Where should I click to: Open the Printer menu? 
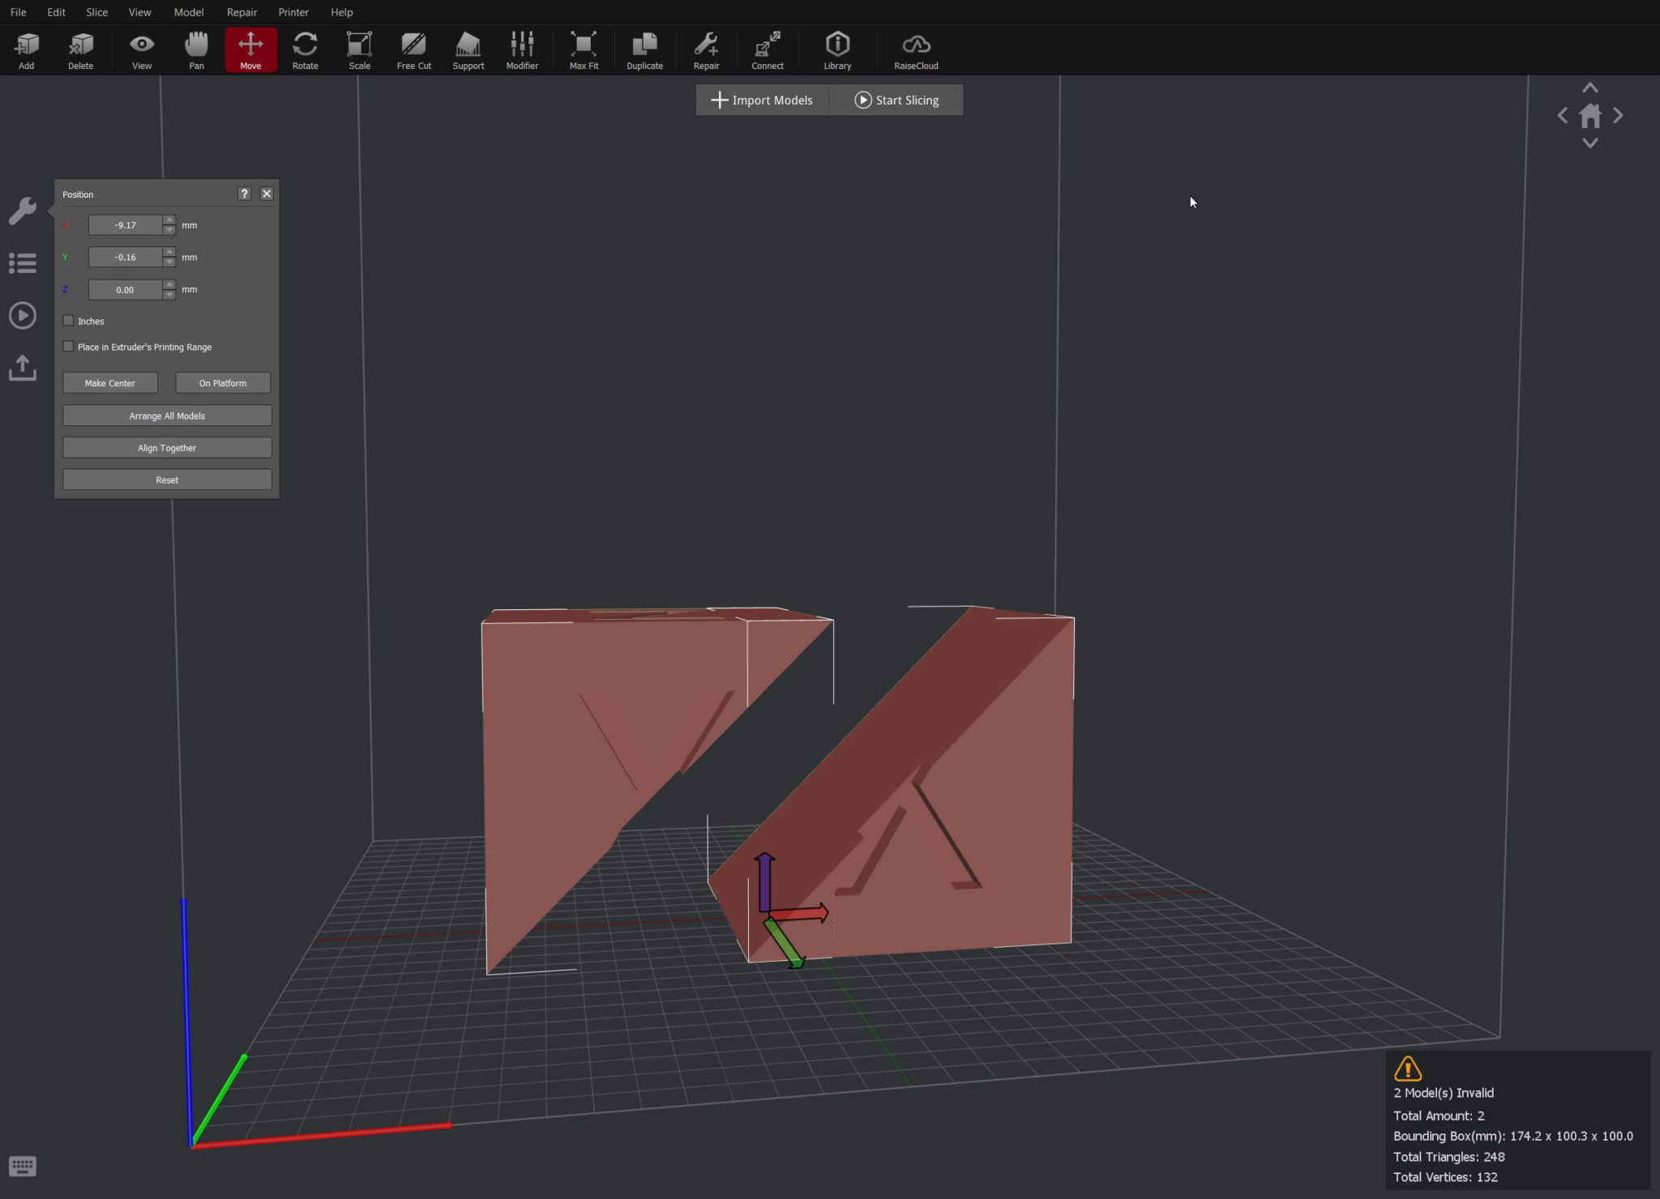pos(293,12)
